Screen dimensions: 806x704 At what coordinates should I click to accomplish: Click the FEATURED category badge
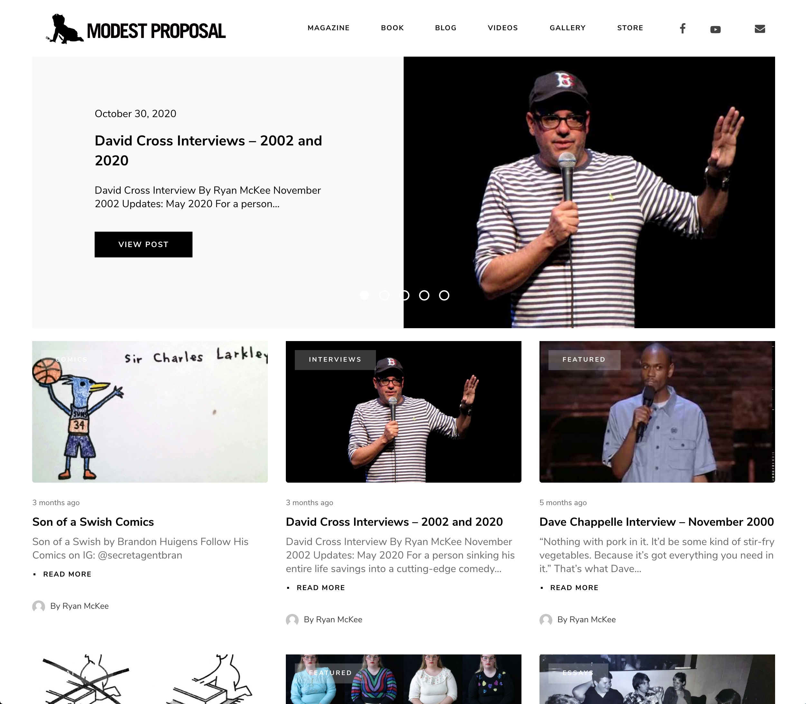pyautogui.click(x=584, y=359)
